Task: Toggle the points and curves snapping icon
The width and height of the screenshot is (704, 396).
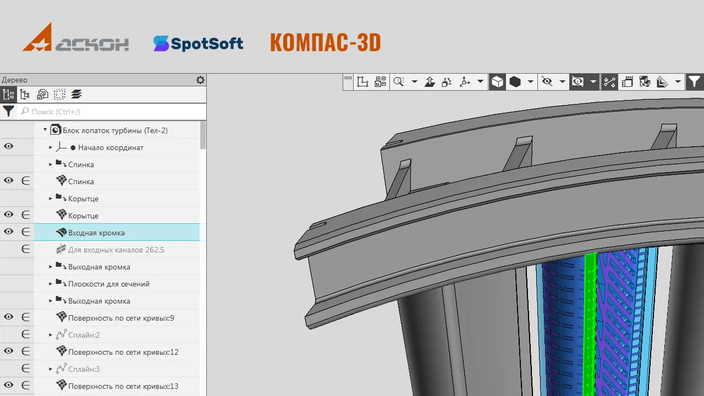Action: coord(609,82)
